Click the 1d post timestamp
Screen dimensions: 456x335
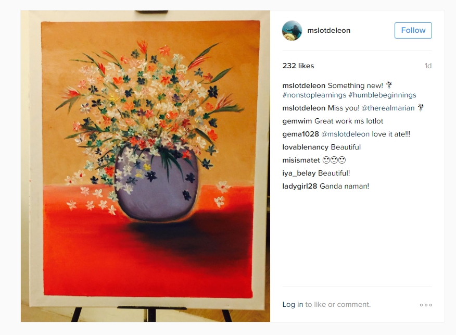(428, 66)
